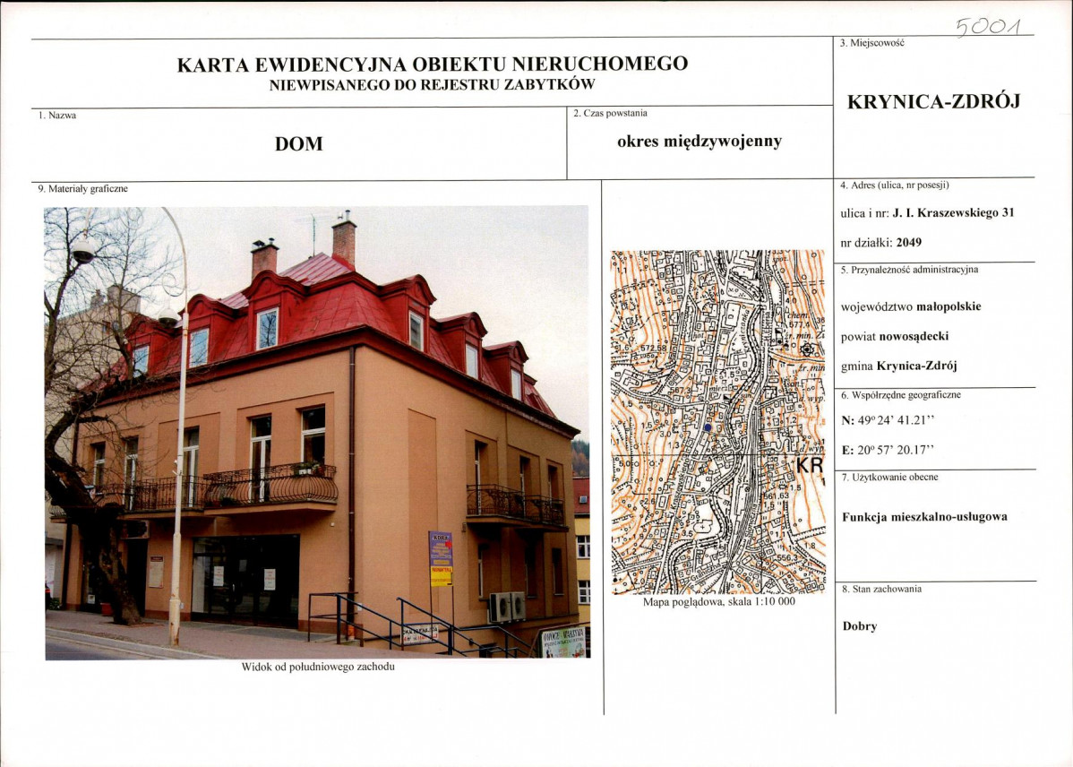Click the "1. Nazwa" field label
This screenshot has width=1073, height=767.
point(57,115)
